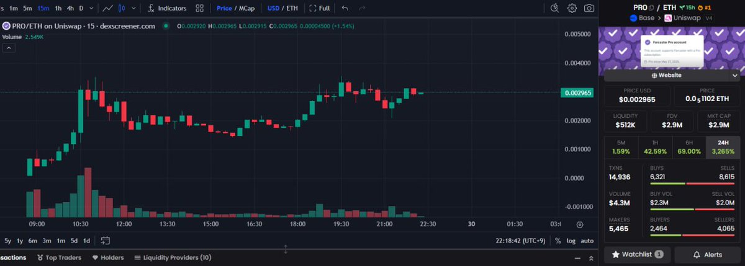Click the Base chain icon

click(x=634, y=18)
